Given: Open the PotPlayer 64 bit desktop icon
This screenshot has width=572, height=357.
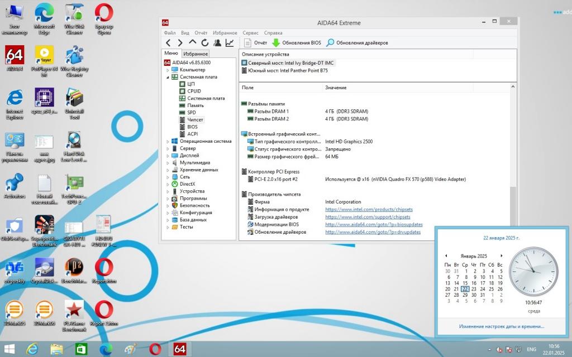Looking at the screenshot, I should pyautogui.click(x=45, y=61).
